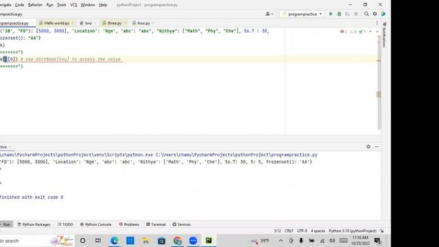Start debugging with the bug icon

pyautogui.click(x=340, y=14)
